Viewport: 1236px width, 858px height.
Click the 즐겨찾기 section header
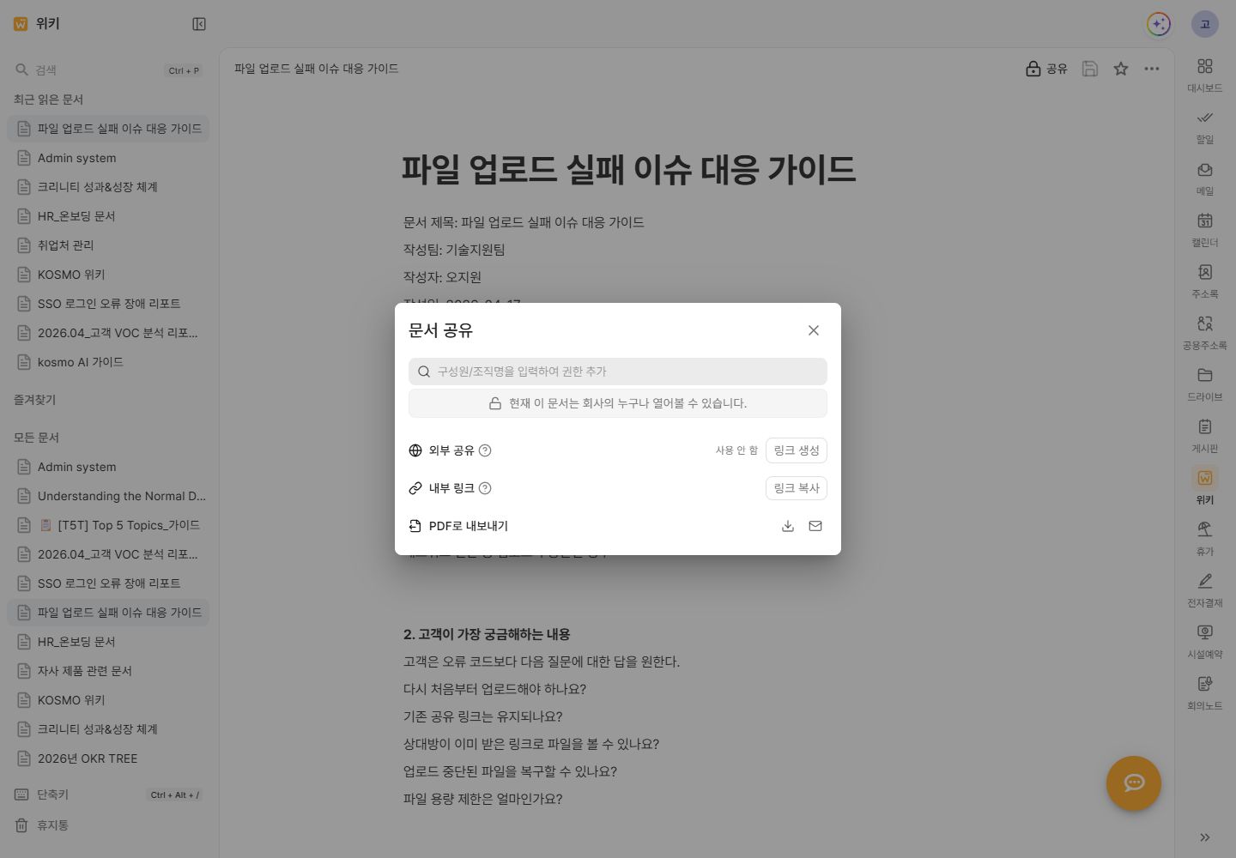(x=34, y=400)
